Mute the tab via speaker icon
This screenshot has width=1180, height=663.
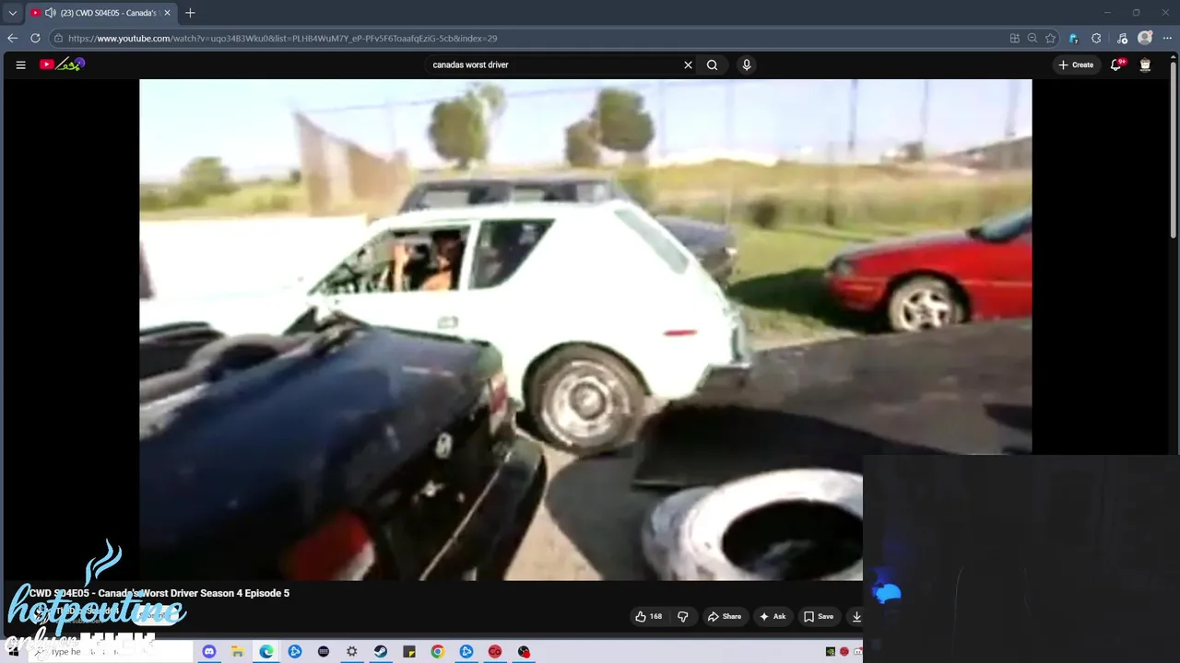(50, 13)
